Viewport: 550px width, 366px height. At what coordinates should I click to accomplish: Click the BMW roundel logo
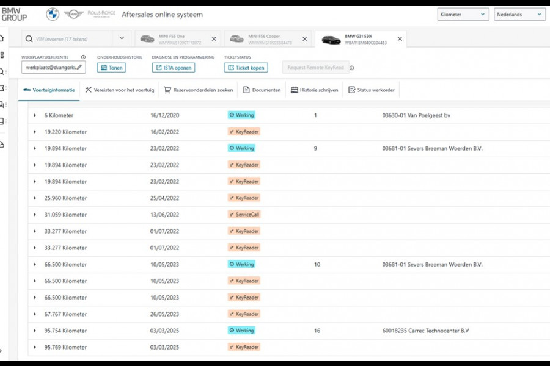(x=53, y=15)
